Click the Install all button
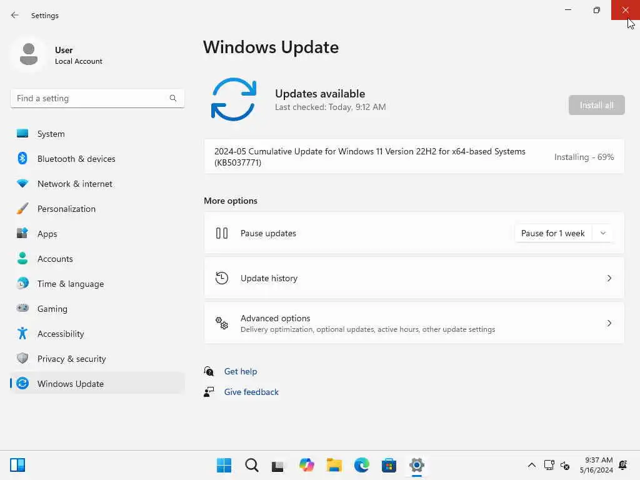Image resolution: width=640 pixels, height=480 pixels. click(596, 105)
